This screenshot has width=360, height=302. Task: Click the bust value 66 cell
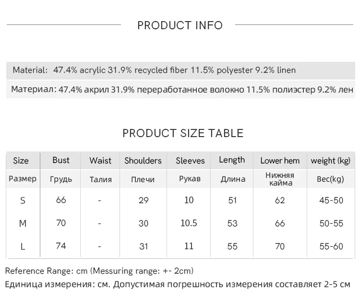tap(61, 200)
